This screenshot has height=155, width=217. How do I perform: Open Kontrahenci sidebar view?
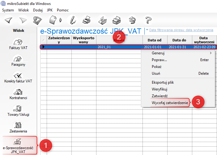(18, 94)
